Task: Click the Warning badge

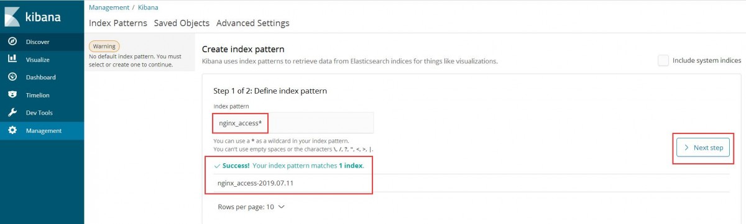Action: [x=104, y=46]
